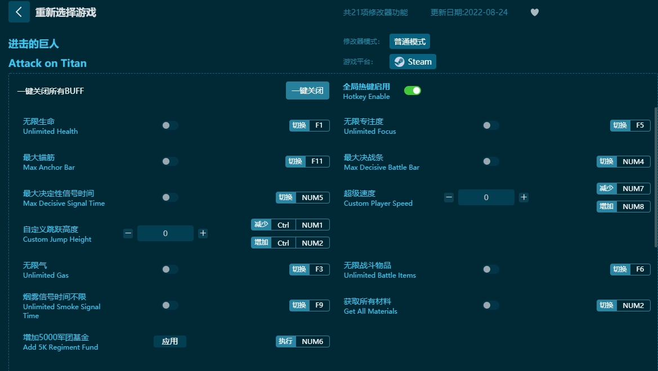The height and width of the screenshot is (371, 658).
Task: Toggle Unlimited Smoke Signal Time
Action: coord(170,305)
